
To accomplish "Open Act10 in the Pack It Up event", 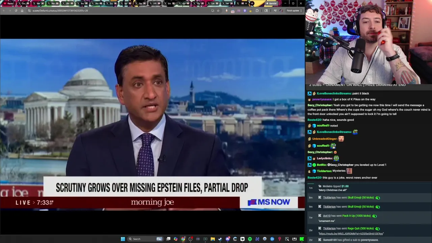I will [x=327, y=216].
